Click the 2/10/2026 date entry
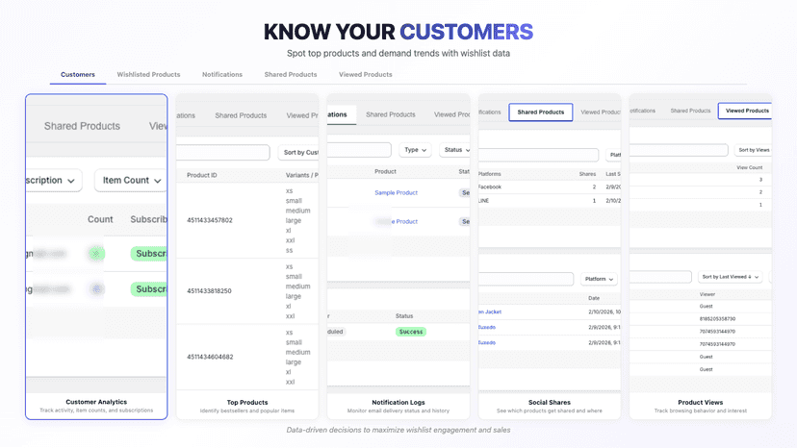This screenshot has width=797, height=448. tap(604, 311)
